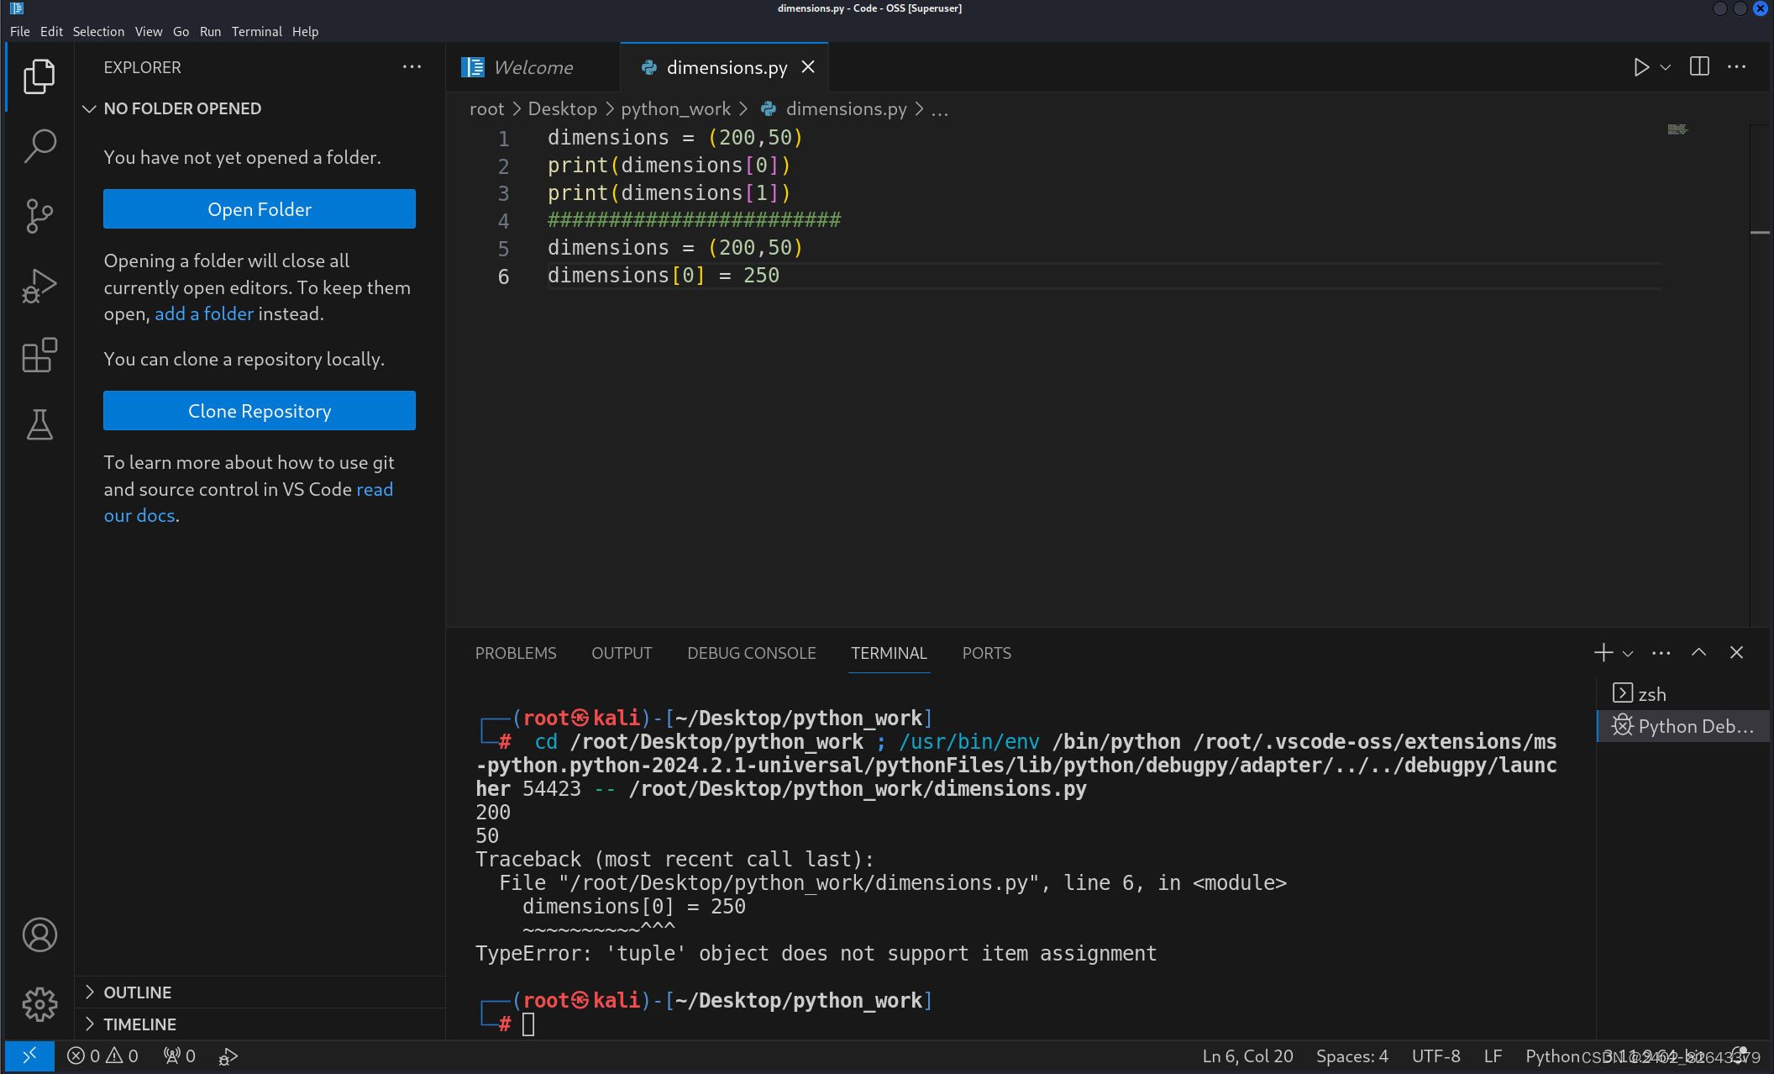The height and width of the screenshot is (1074, 1774).
Task: Open the Run and Debug view icon
Action: tap(39, 286)
